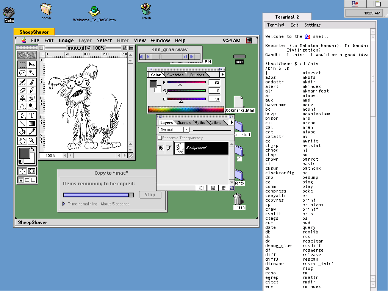This screenshot has height=291, width=388.
Task: Pick the Type tool
Action: click(32, 115)
